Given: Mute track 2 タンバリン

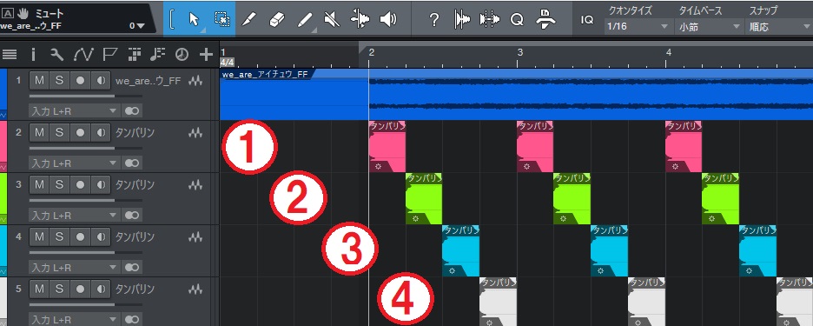Looking at the screenshot, I should pos(39,133).
